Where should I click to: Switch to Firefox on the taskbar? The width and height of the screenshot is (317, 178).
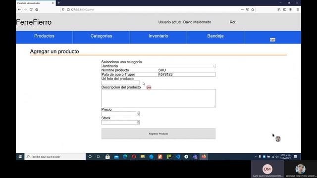coord(204,157)
